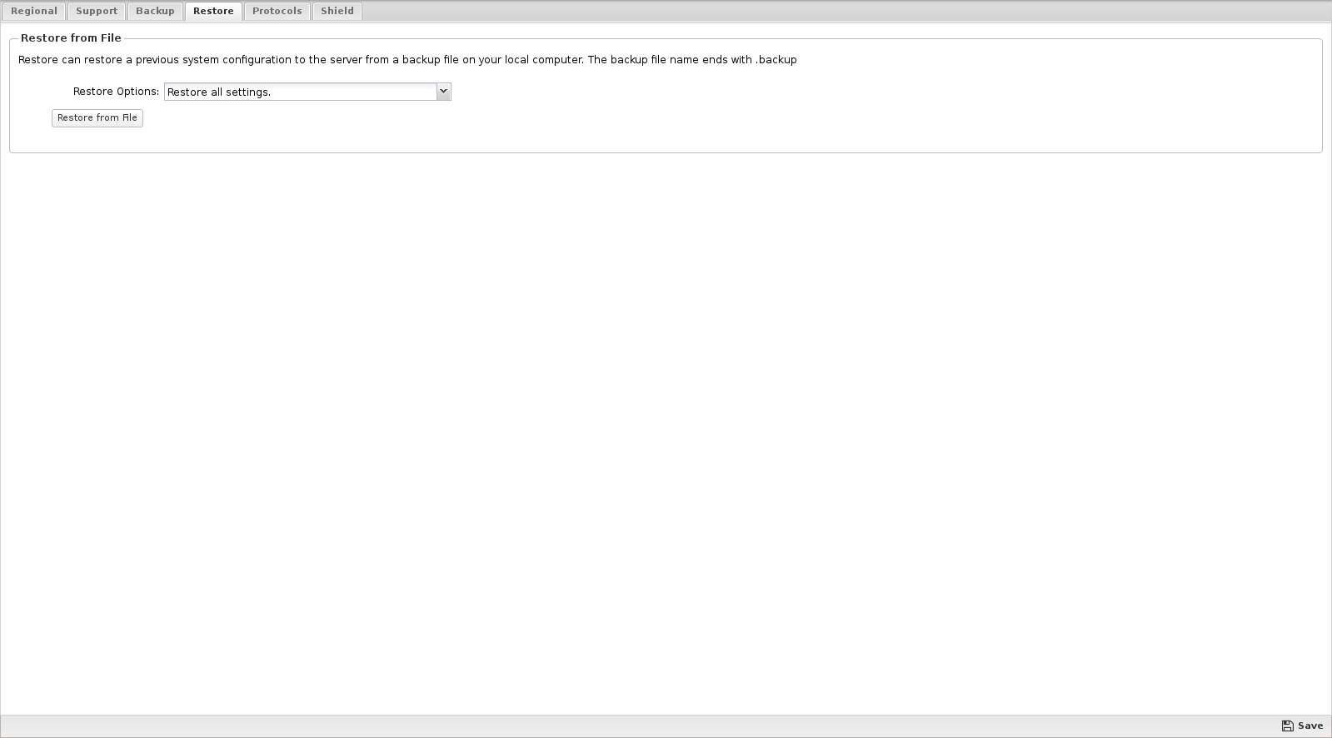Click the Restore from File button
This screenshot has height=738, width=1332.
[97, 118]
